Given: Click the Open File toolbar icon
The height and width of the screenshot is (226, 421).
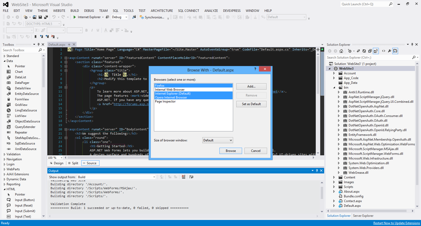Looking at the screenshot, I should pos(34,17).
